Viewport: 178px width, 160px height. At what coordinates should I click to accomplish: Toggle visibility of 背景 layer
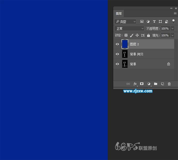(117, 64)
